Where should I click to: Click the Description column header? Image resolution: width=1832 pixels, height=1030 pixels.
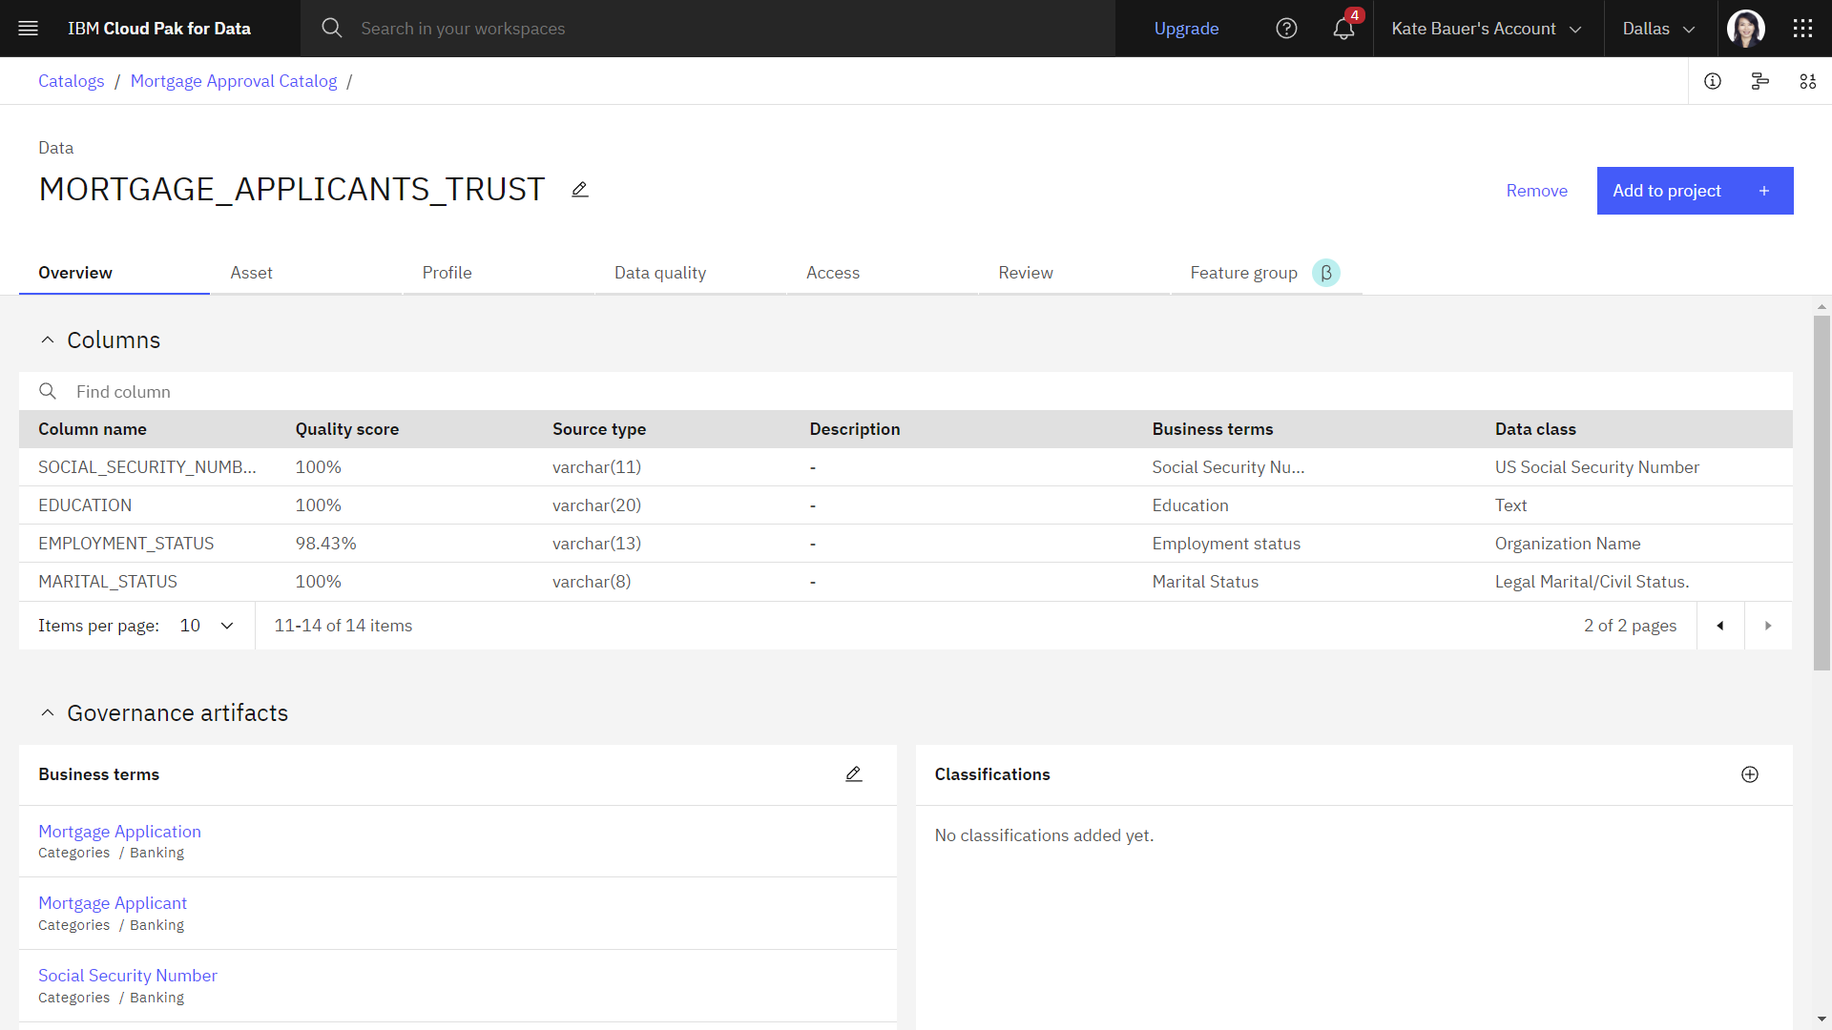point(855,429)
